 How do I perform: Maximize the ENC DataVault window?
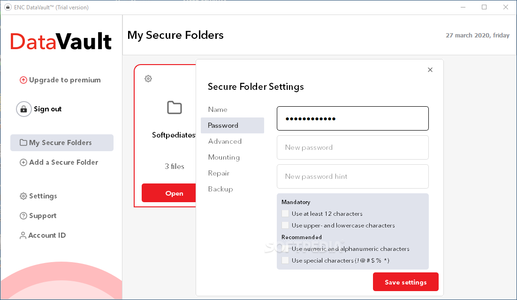484,7
